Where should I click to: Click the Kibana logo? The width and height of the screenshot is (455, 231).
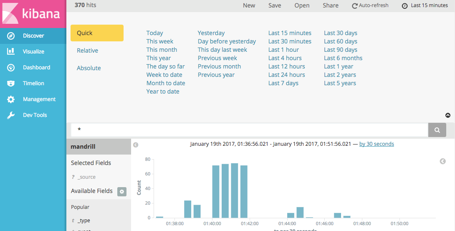tap(33, 14)
